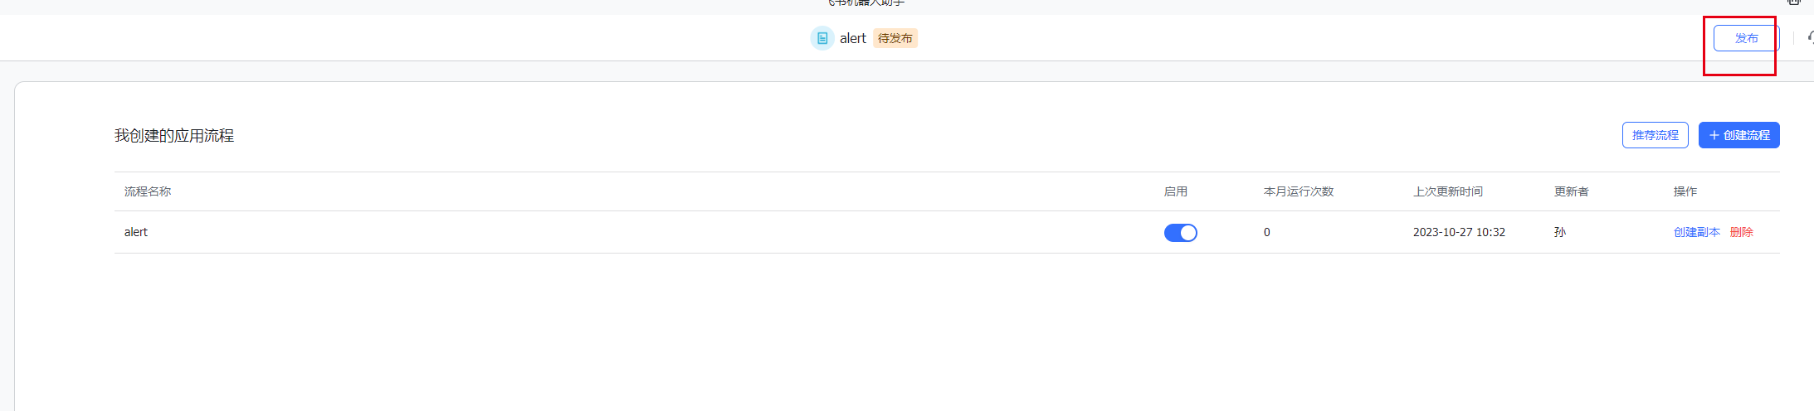This screenshot has width=1814, height=411.
Task: Click the 本月运行次数 column header
Action: 1298,191
